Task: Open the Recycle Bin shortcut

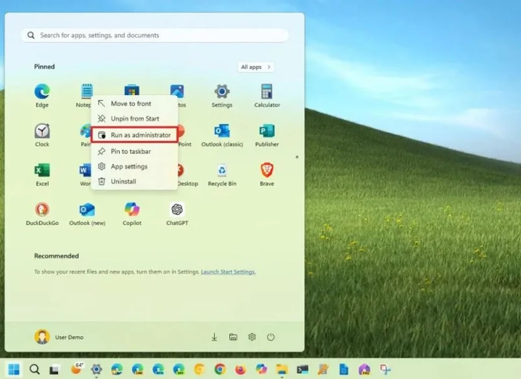Action: [222, 175]
